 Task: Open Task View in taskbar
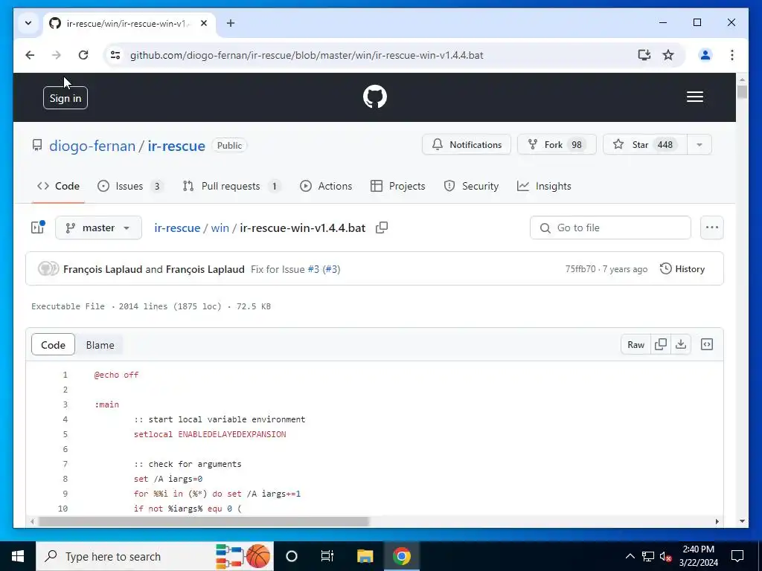pyautogui.click(x=327, y=556)
